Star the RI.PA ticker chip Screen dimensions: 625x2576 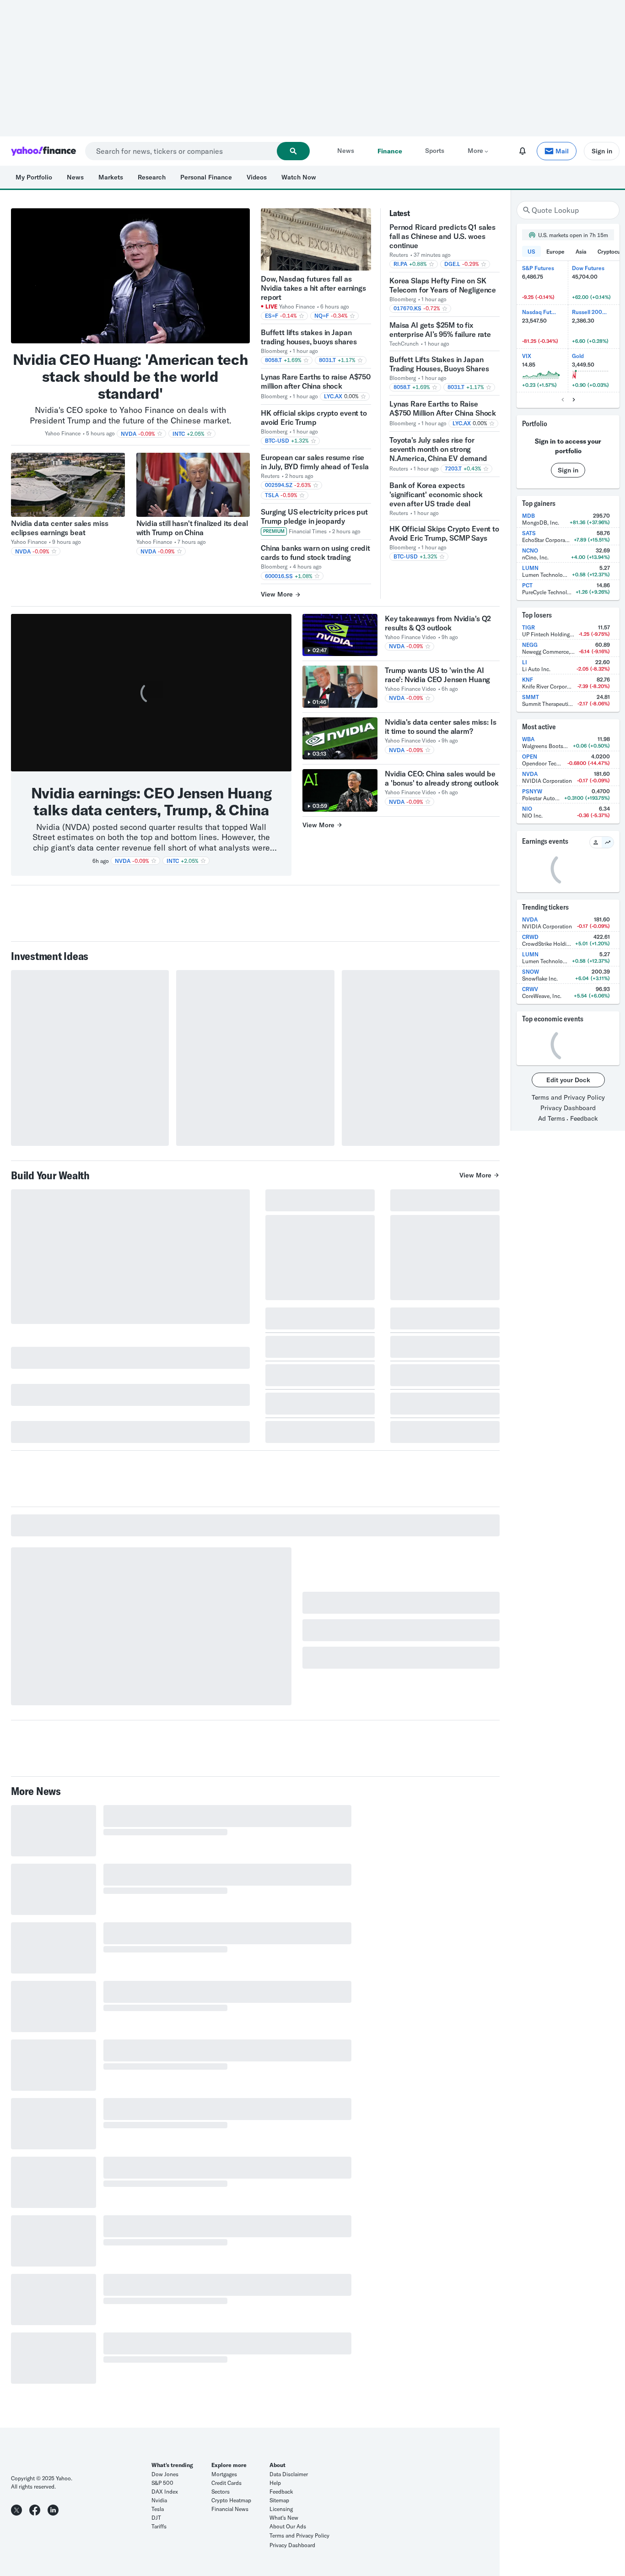tap(432, 264)
